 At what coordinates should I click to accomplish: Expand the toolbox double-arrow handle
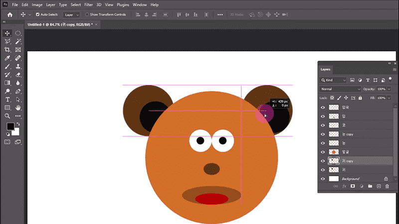(x=4, y=22)
